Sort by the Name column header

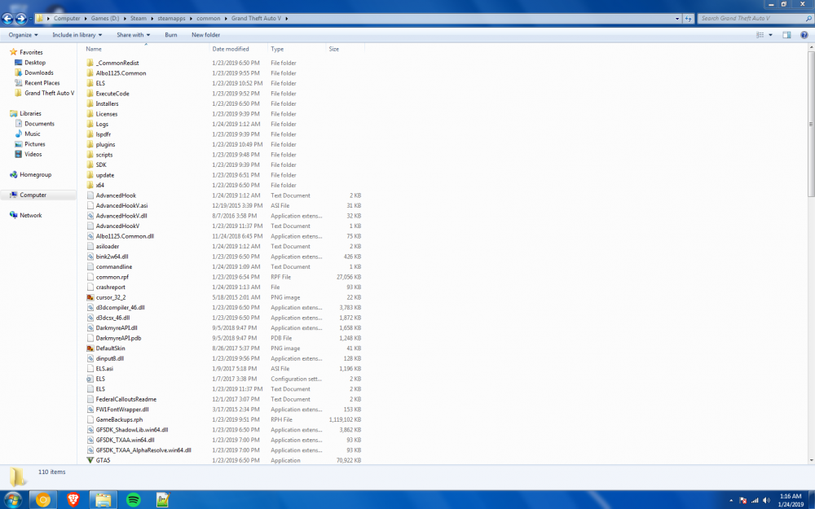click(146, 49)
